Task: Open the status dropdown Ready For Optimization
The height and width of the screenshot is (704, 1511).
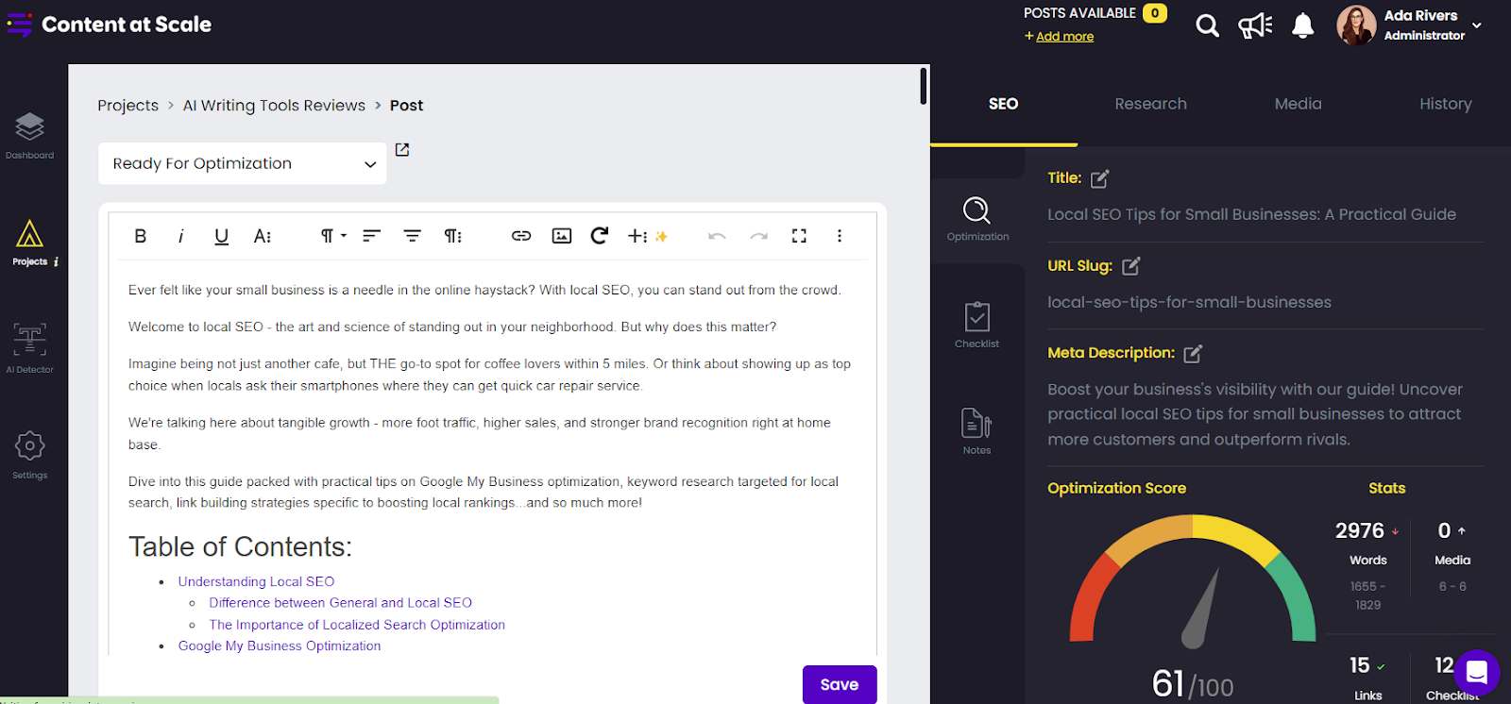Action: pyautogui.click(x=243, y=163)
